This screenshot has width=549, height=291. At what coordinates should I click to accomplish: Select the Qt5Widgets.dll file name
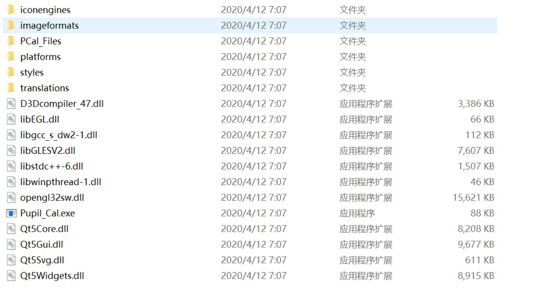(x=52, y=276)
